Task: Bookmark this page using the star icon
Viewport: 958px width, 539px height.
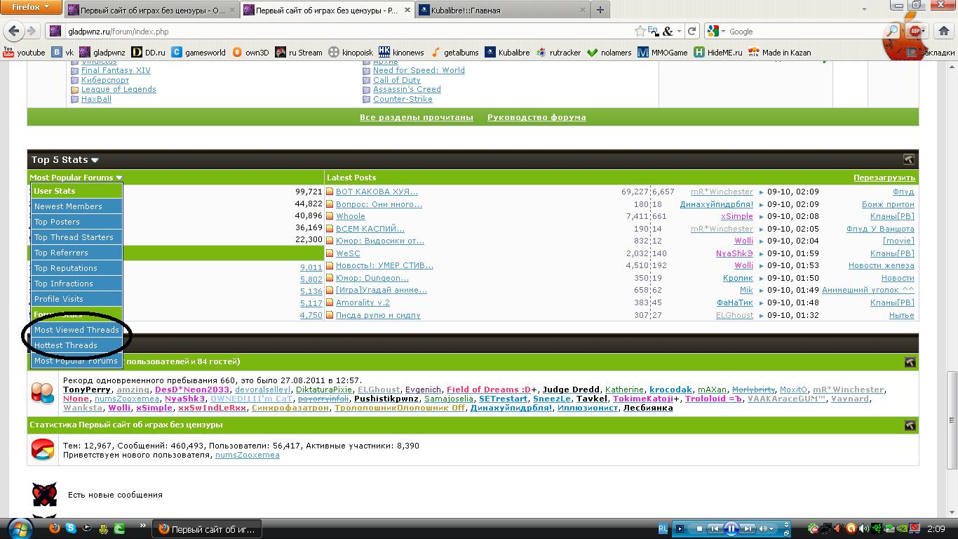Action: 640,32
